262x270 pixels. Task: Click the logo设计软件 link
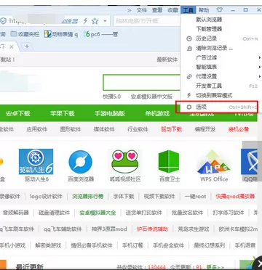coord(46,196)
